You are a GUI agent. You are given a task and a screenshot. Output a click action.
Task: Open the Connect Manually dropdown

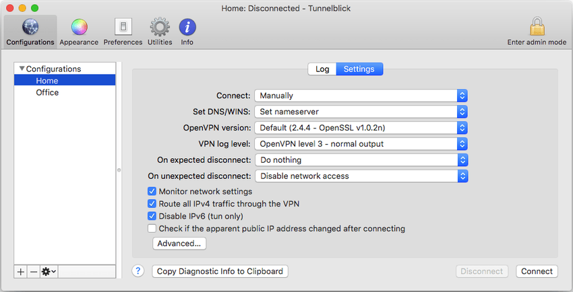coord(361,96)
